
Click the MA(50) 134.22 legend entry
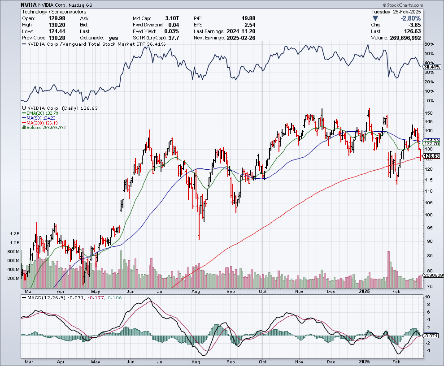39,118
